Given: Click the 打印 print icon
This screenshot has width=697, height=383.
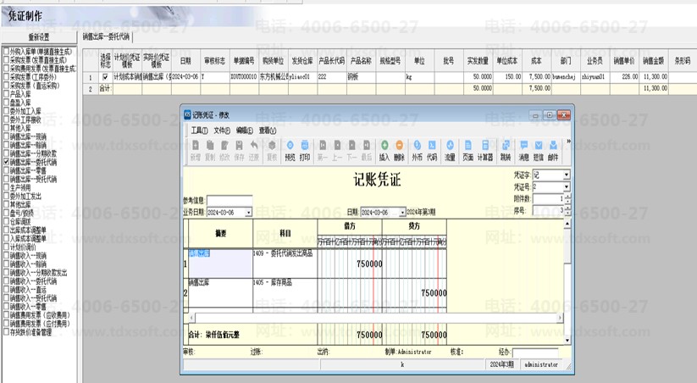Looking at the screenshot, I should [x=305, y=150].
